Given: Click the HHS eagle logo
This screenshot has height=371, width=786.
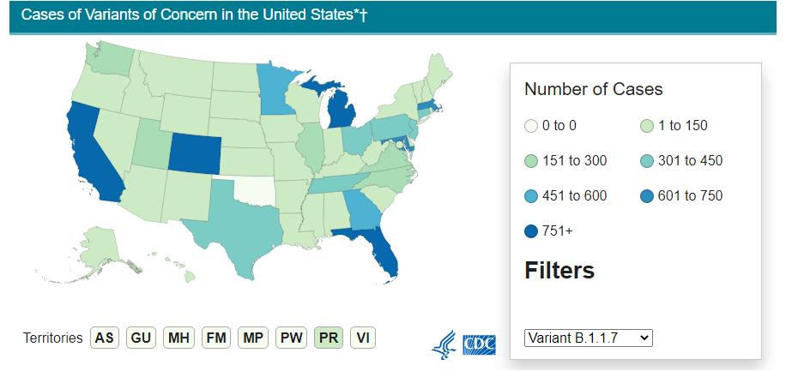Looking at the screenshot, I should pos(444,344).
